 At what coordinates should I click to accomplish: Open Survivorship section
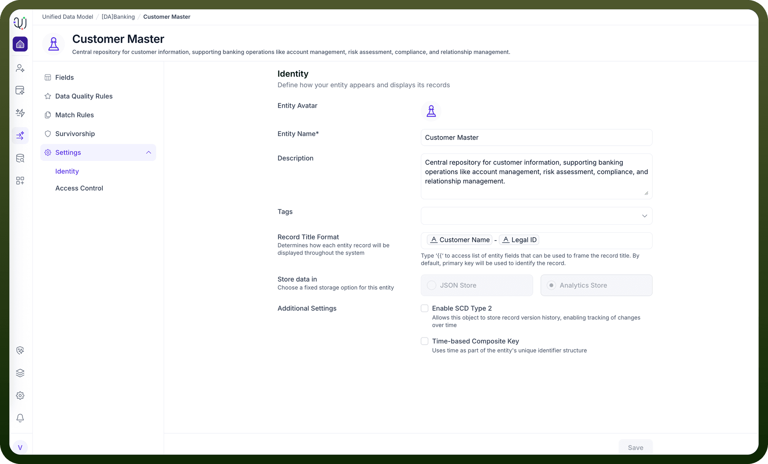98,134
